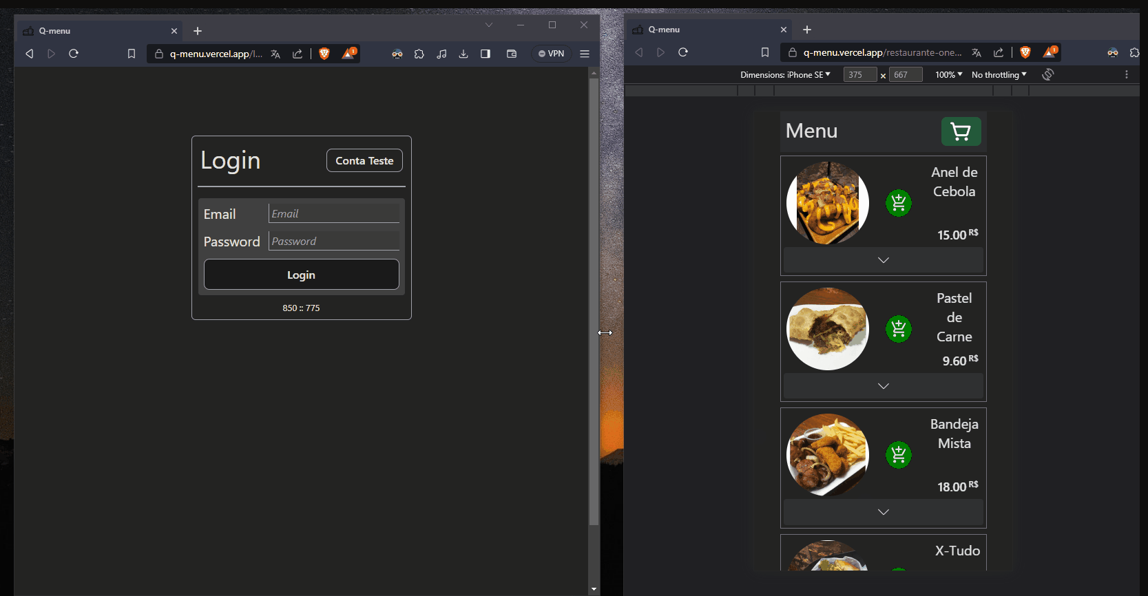Click the 9.60 R$ price text
This screenshot has height=596, width=1148.
pos(960,361)
